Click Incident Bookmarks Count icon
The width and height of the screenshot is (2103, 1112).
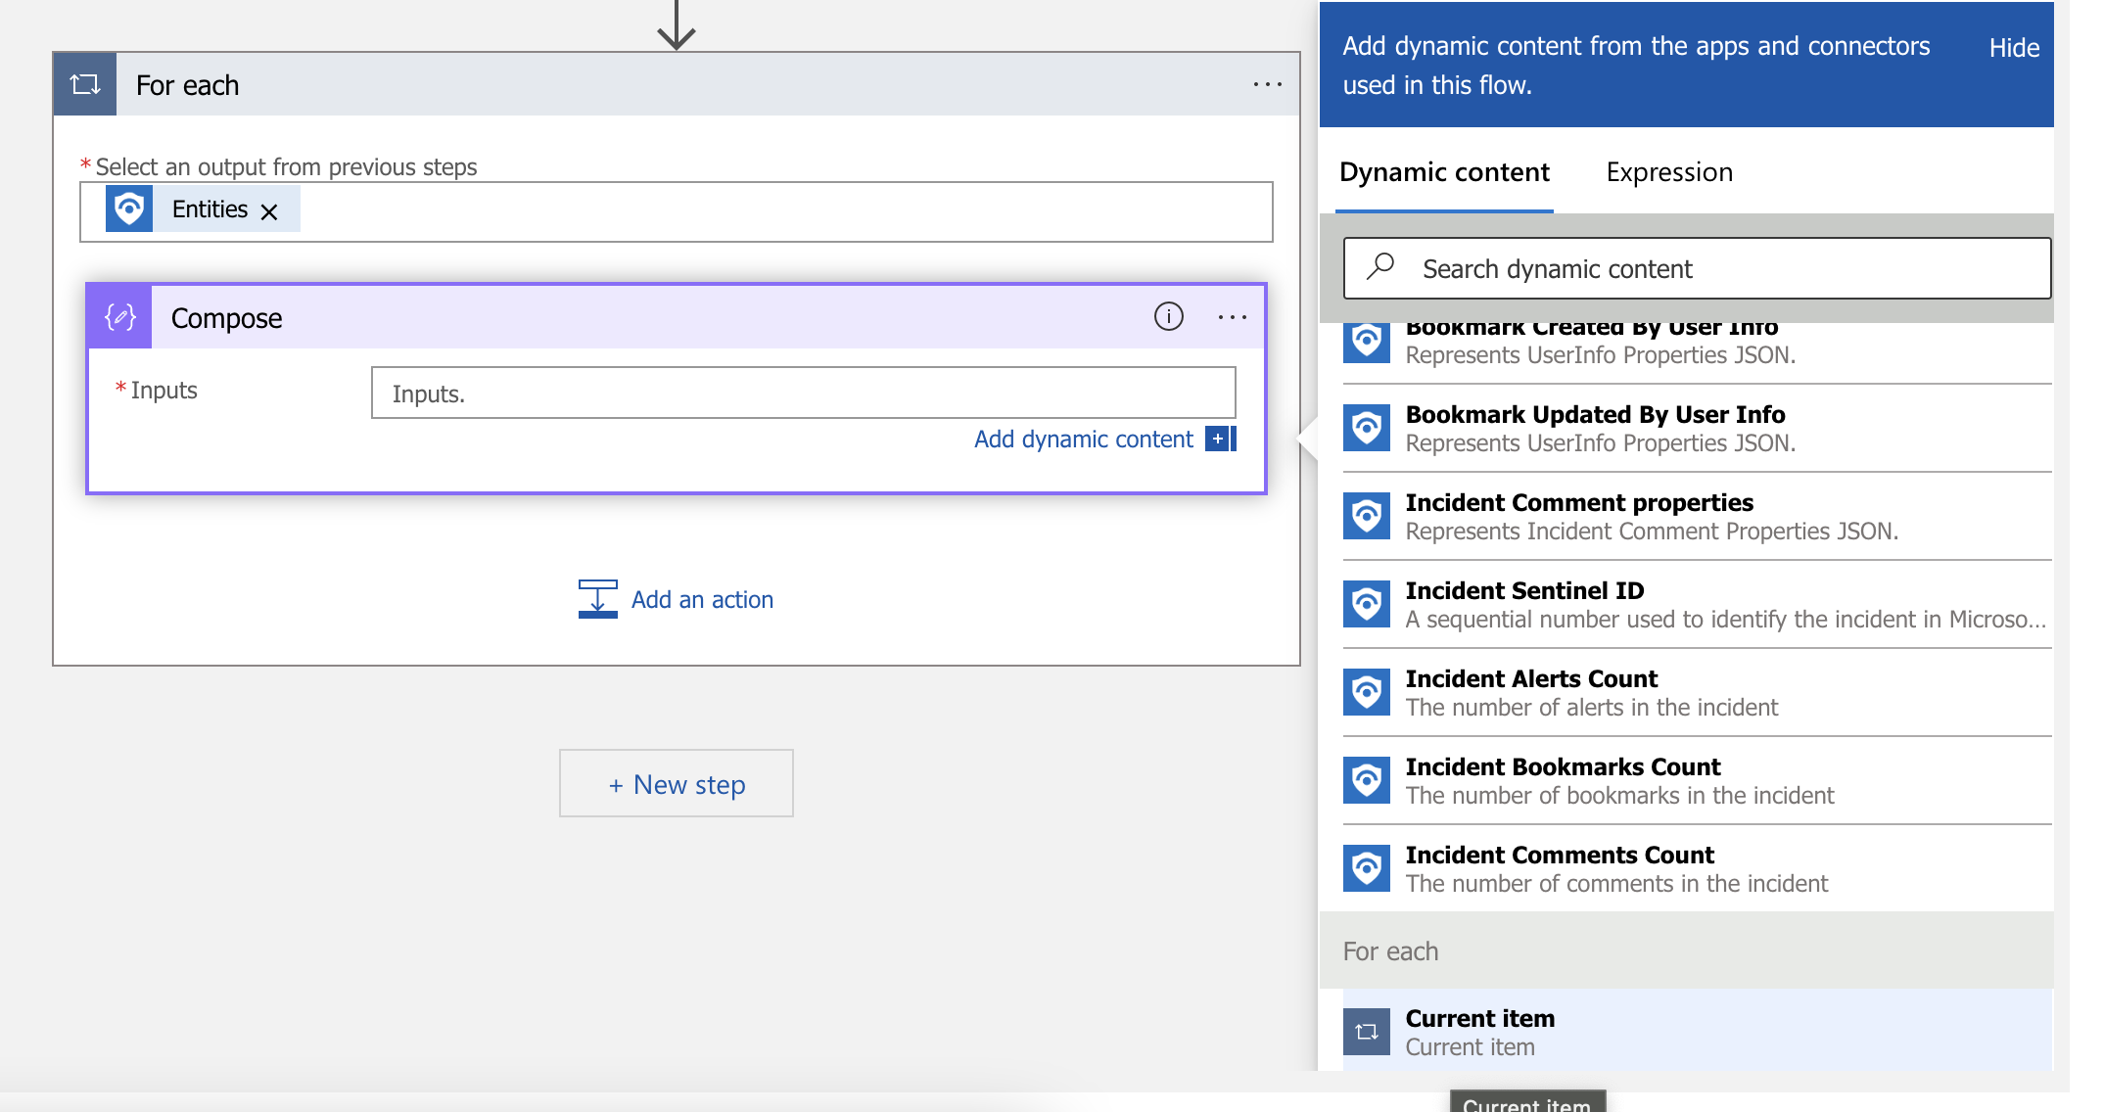pyautogui.click(x=1367, y=780)
